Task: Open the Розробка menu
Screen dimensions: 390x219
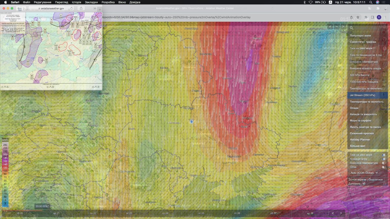Action: (x=108, y=2)
